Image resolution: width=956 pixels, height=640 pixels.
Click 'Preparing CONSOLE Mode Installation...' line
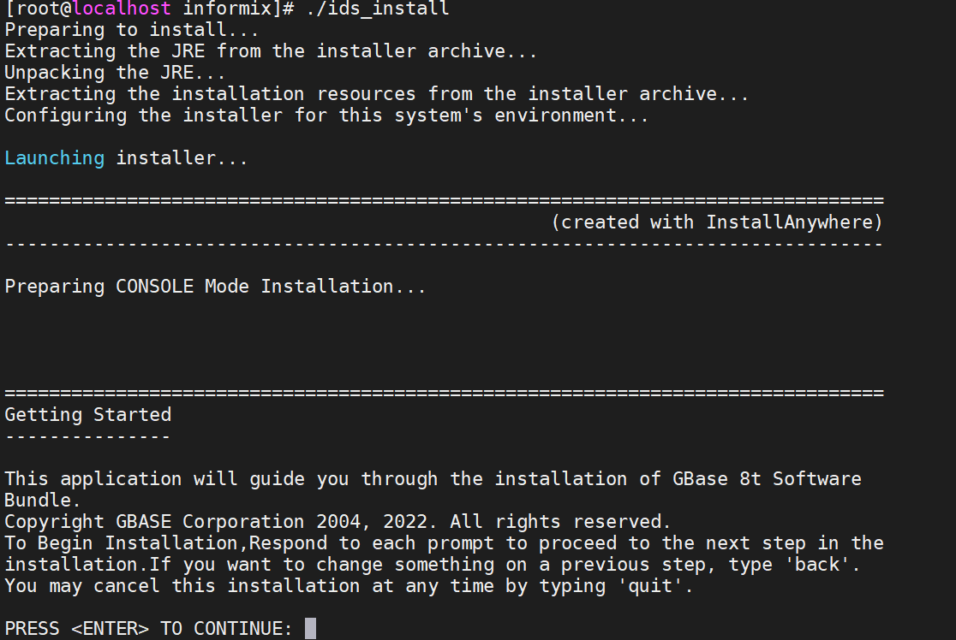215,287
